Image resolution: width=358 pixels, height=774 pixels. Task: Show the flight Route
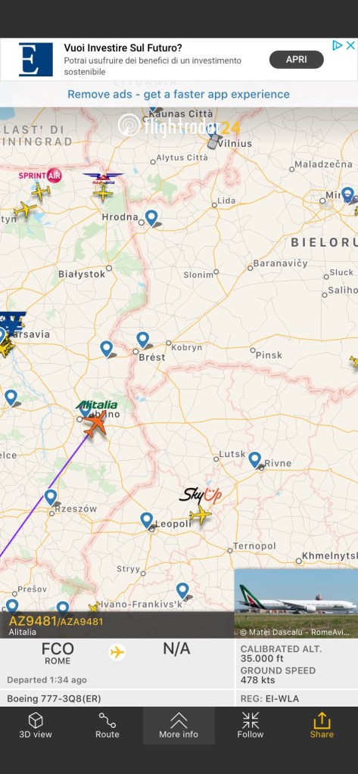107,725
